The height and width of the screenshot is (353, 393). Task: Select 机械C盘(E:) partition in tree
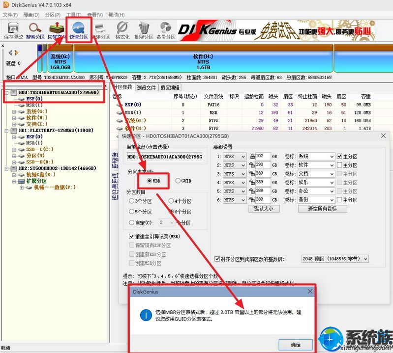41,175
